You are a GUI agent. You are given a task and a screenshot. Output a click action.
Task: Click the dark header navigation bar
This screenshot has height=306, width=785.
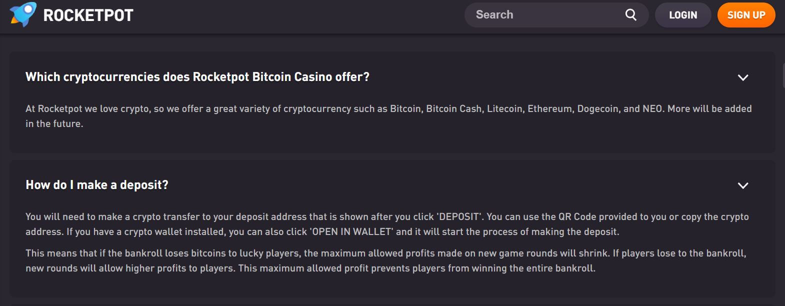click(x=350, y=14)
